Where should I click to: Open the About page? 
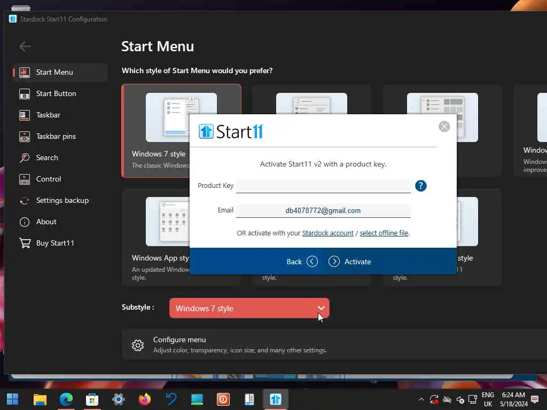point(60,222)
